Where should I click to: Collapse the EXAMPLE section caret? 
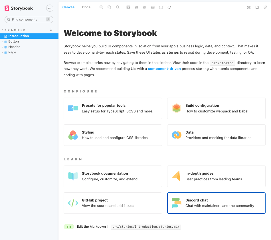[2, 30]
